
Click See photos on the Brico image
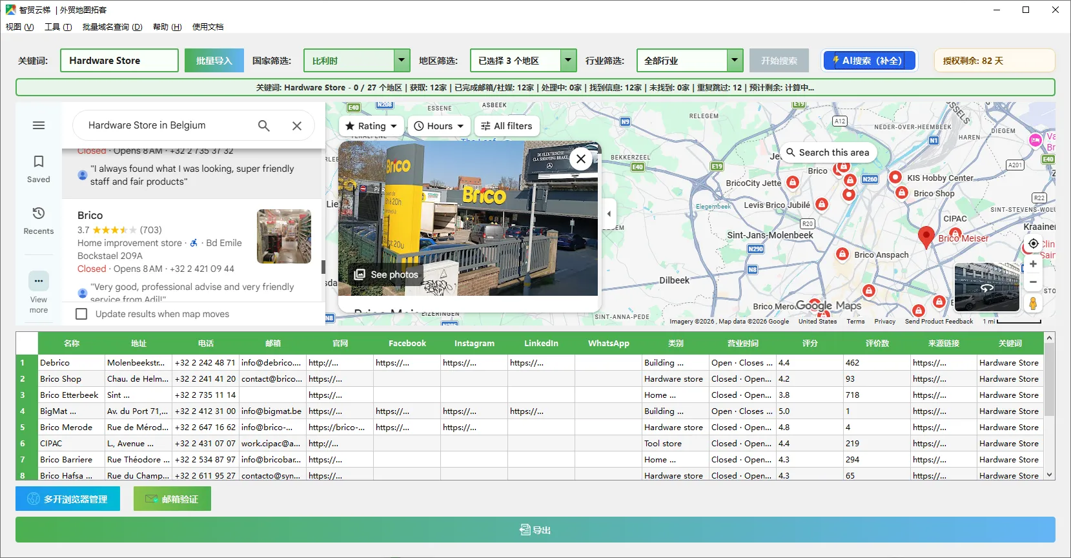coord(386,274)
